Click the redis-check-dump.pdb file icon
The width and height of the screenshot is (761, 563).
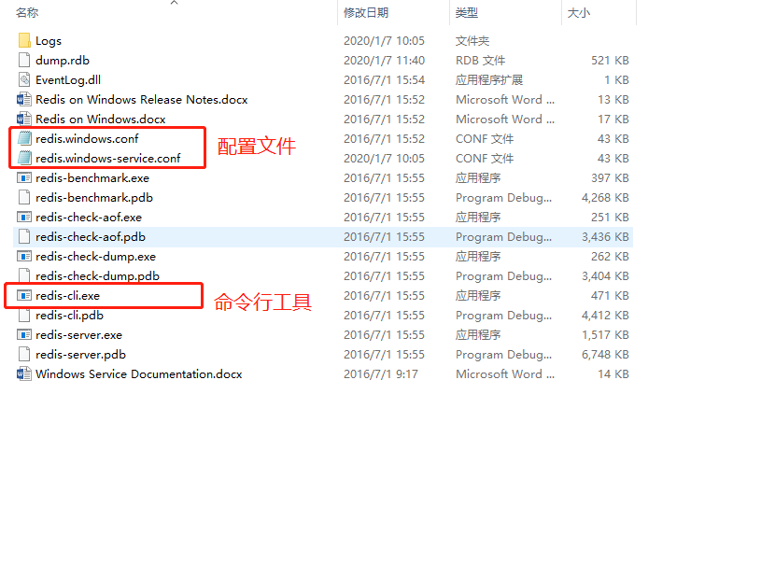24,275
